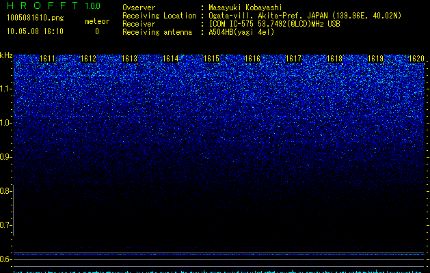The height and width of the screenshot is (273, 430).
Task: Click the HROFFT 1.0.0 title text
Action: click(54, 5)
